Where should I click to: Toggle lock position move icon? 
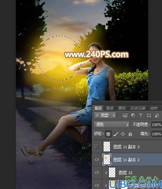click(123, 134)
